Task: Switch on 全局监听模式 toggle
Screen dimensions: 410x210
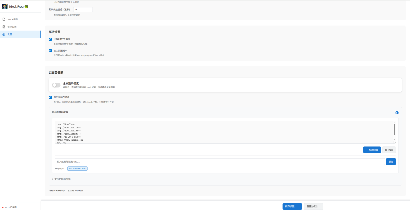Action: tap(56, 85)
